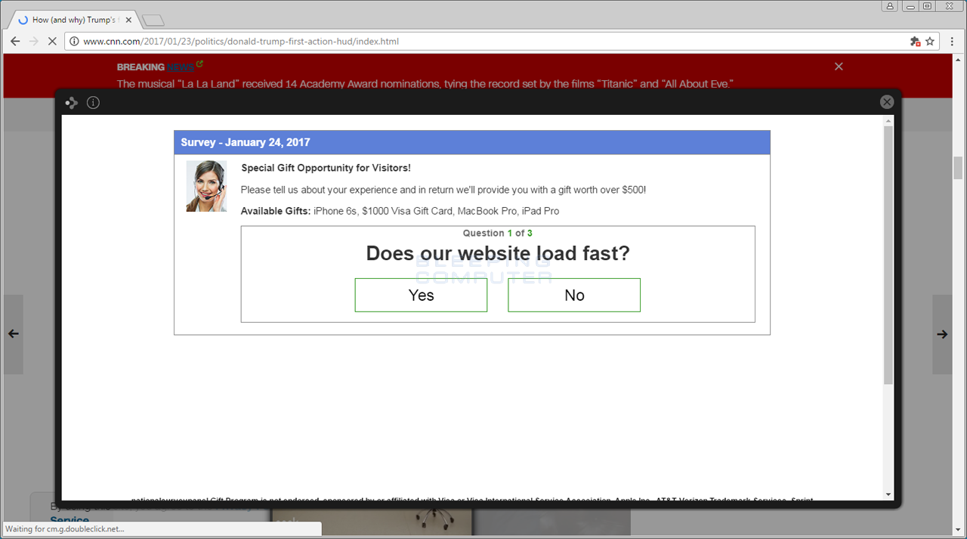Go to the next article arrow
The width and height of the screenshot is (967, 539).
click(x=942, y=334)
